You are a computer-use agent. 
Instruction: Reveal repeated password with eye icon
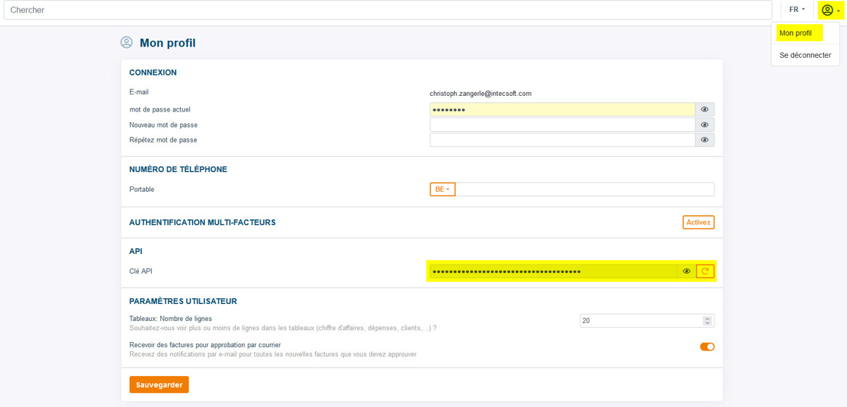click(x=705, y=140)
